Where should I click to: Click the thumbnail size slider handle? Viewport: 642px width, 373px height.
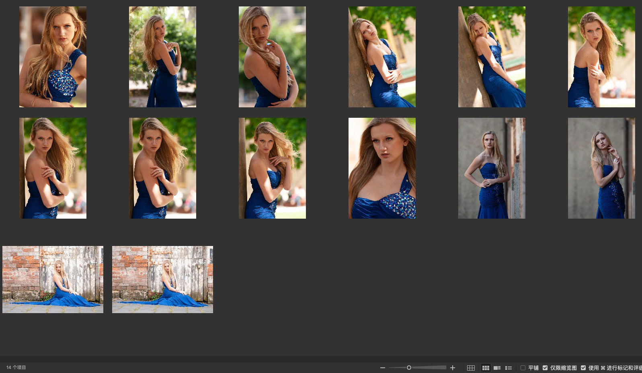point(409,368)
